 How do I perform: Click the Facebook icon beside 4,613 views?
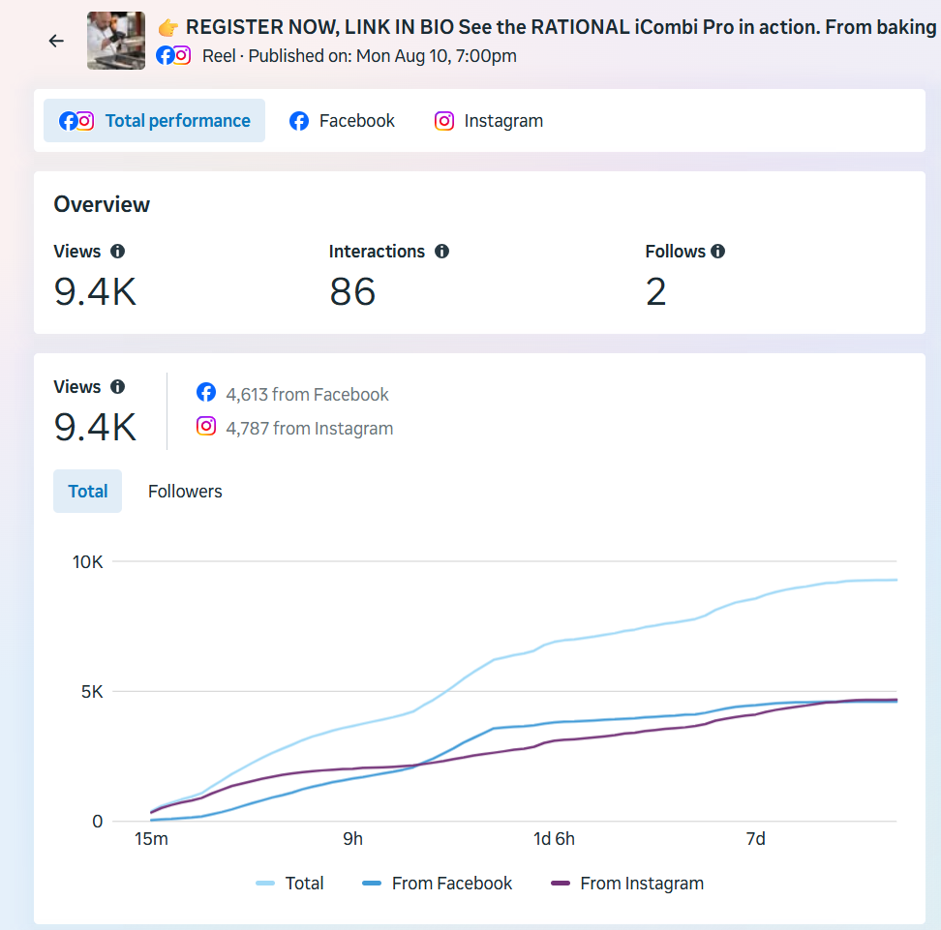tap(206, 392)
